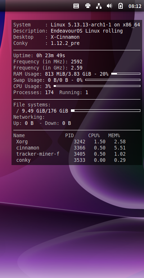Viewport: 144px width, 278px height.
Task: Click the CPU Usage bar
Action: pyautogui.click(x=97, y=86)
